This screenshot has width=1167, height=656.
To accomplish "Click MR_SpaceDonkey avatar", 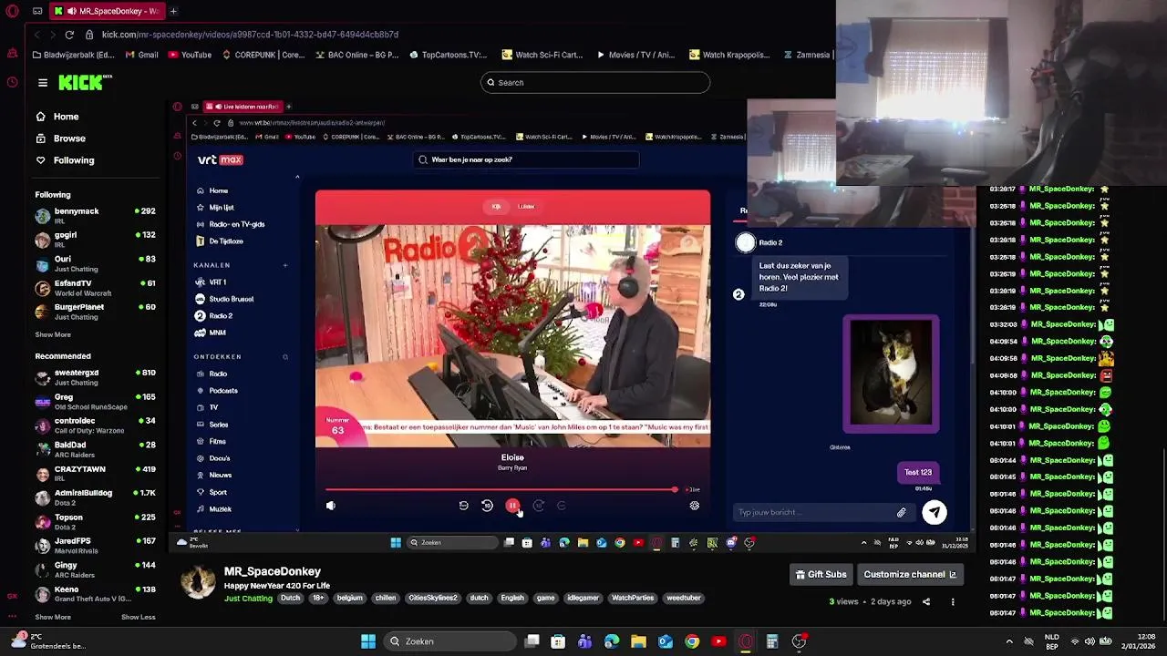I will [198, 581].
